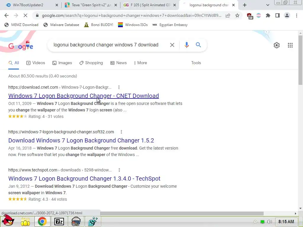Start a voice search with the microphone

[186, 45]
